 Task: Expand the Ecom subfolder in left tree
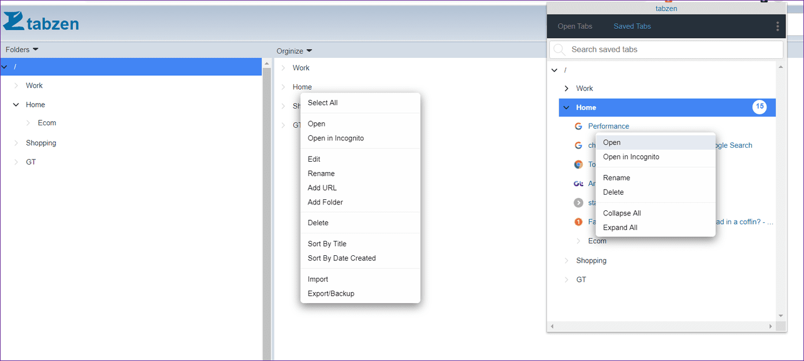[x=28, y=122]
